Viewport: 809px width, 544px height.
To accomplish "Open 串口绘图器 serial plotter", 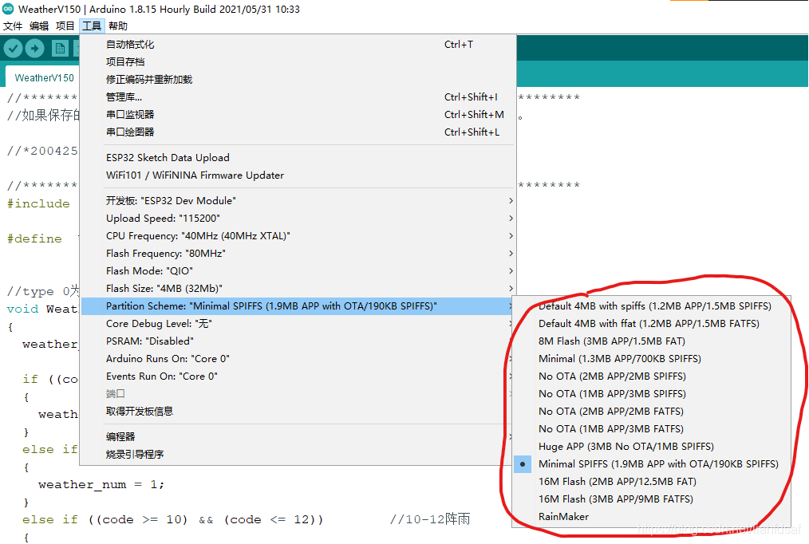I will click(x=298, y=132).
